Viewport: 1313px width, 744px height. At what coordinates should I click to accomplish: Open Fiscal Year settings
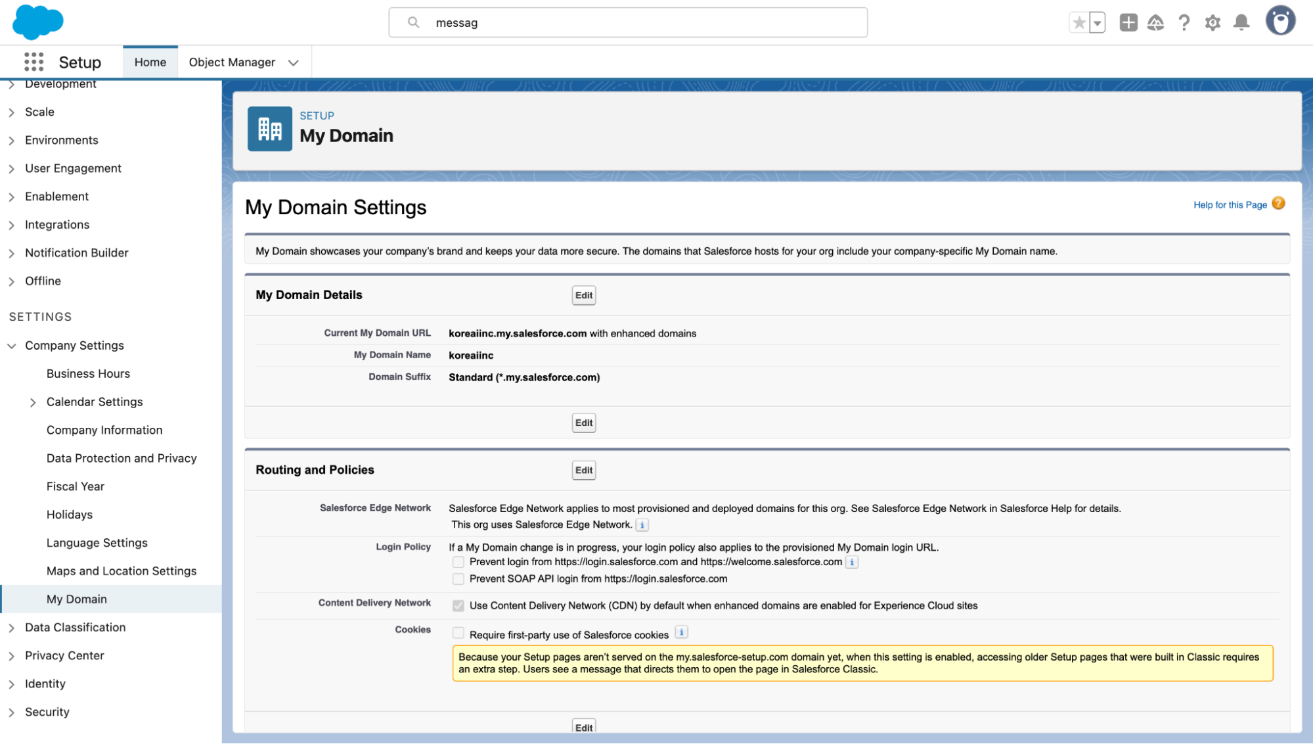point(76,486)
